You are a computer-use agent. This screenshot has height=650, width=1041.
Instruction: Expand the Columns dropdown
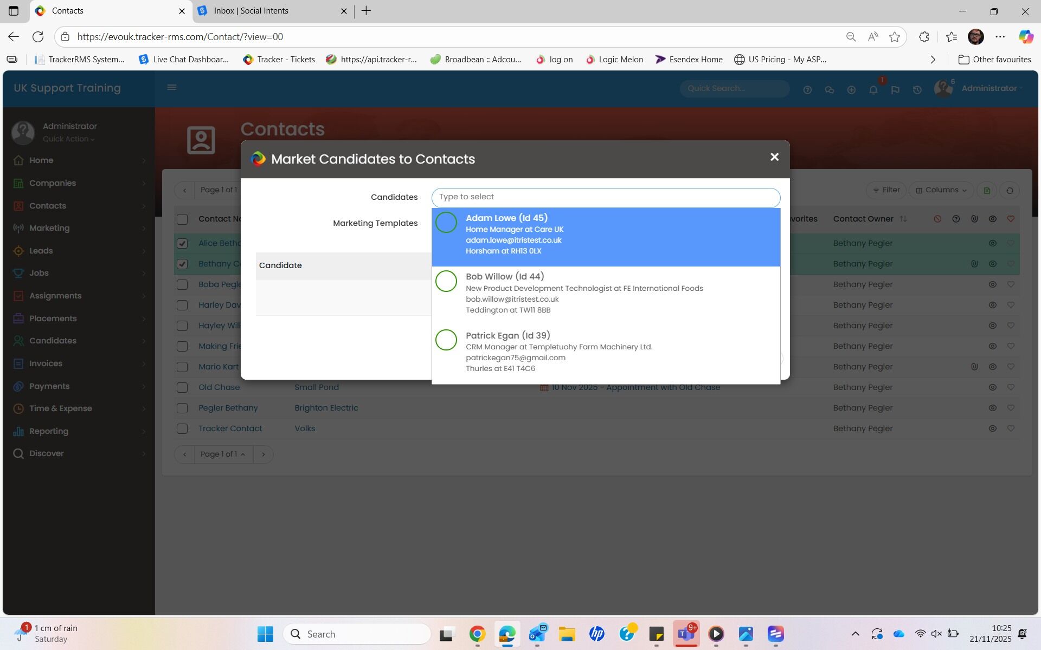(941, 190)
